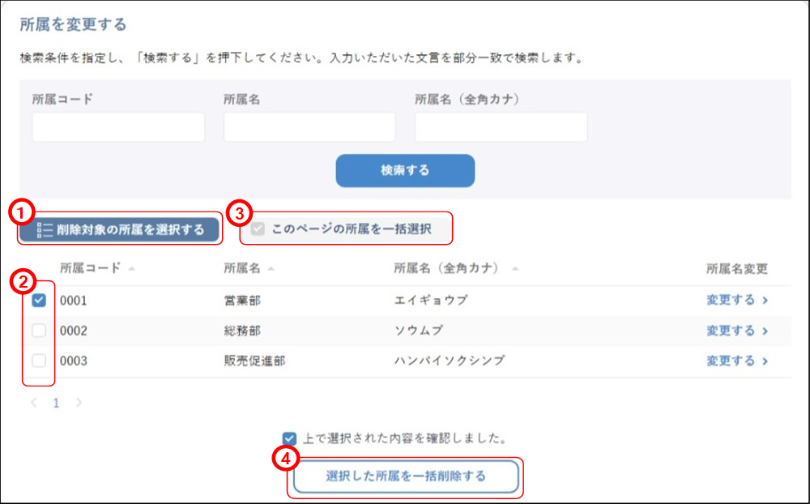The width and height of the screenshot is (810, 504).
Task: Click the 所属コード search input field
Action: (117, 126)
